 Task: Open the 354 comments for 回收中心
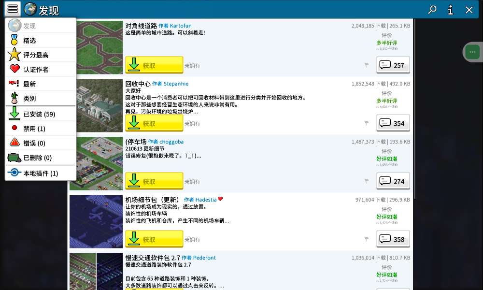(393, 123)
